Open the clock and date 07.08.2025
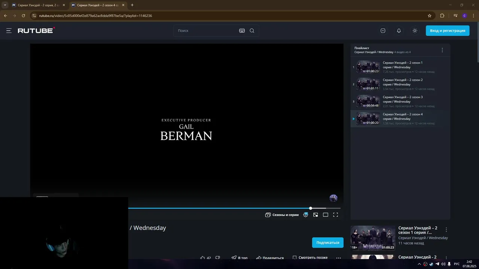 click(469, 264)
